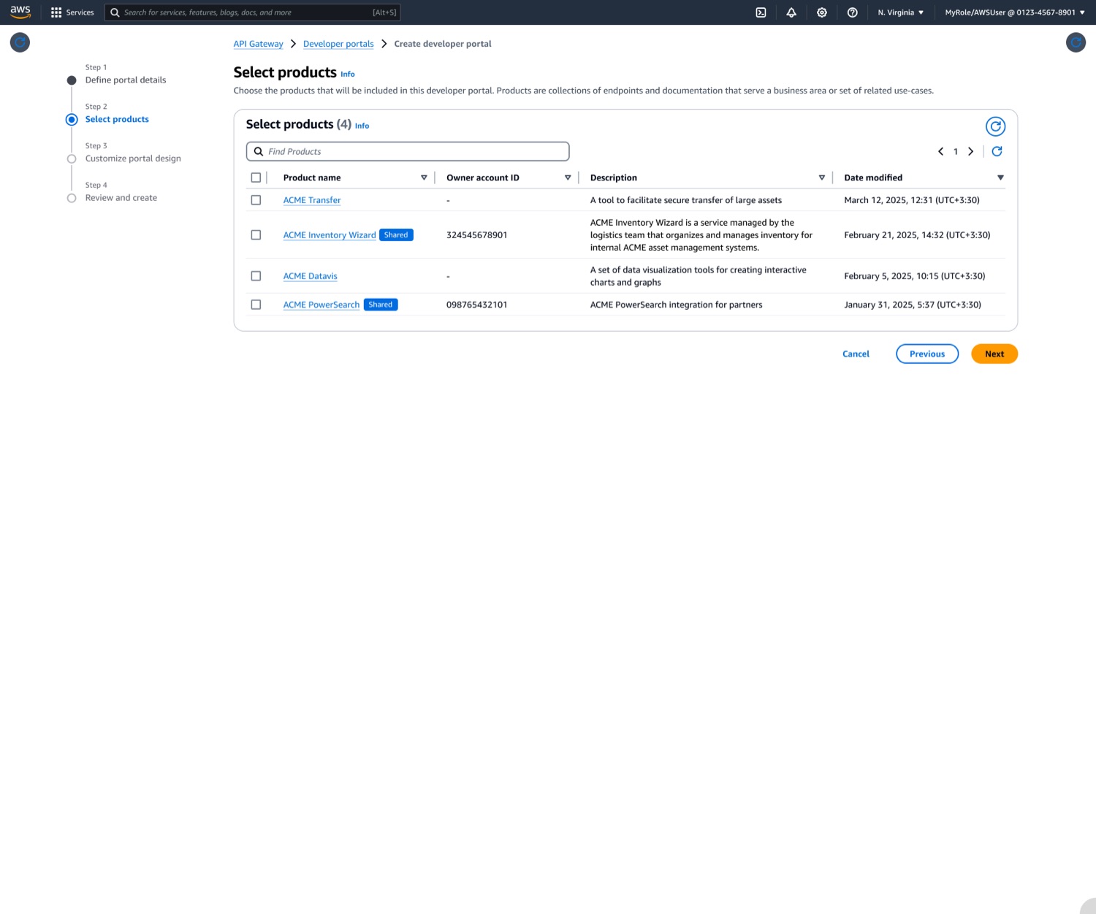This screenshot has width=1096, height=914.
Task: Focus the Find Products search field
Action: pyautogui.click(x=408, y=151)
